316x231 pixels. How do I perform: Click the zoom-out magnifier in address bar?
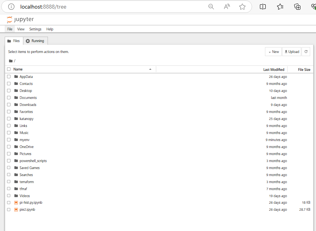click(211, 7)
